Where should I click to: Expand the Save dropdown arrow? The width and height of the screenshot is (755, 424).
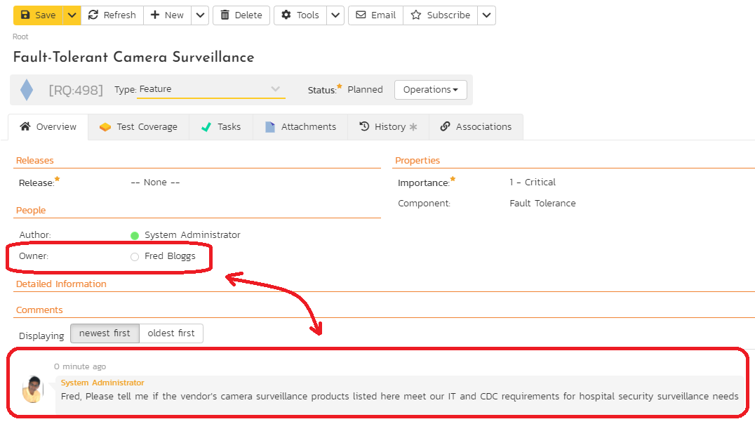[x=72, y=15]
